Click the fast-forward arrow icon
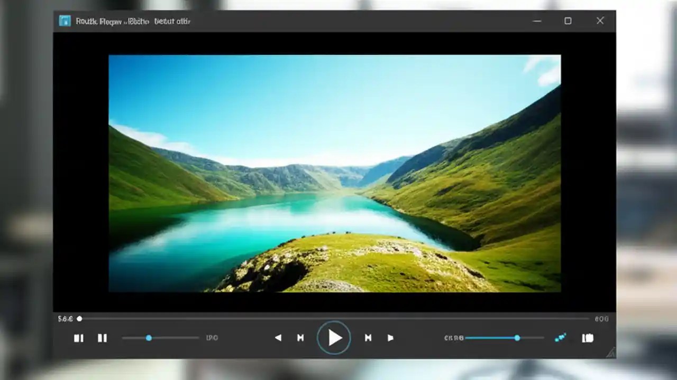677x380 pixels. tap(391, 338)
